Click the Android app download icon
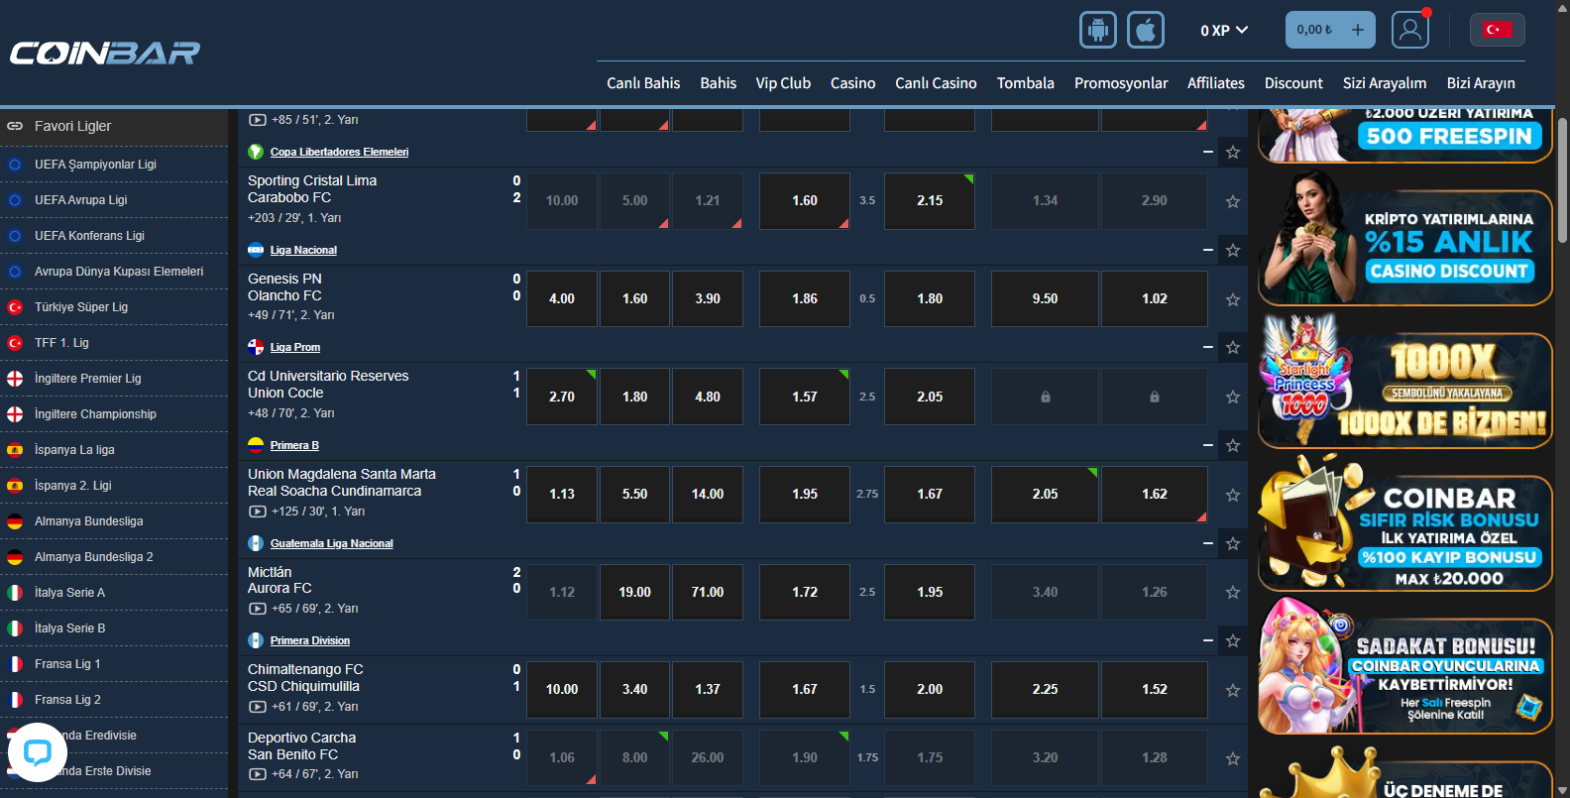The image size is (1570, 798). 1097,30
